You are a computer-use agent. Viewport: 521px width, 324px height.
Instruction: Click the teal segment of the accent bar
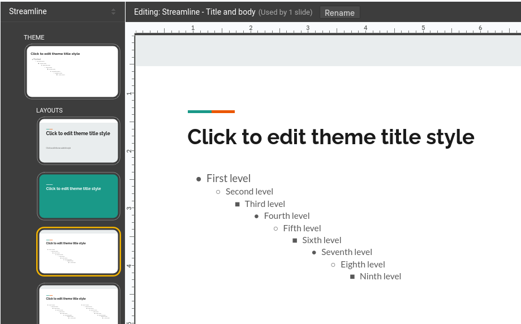(x=199, y=111)
